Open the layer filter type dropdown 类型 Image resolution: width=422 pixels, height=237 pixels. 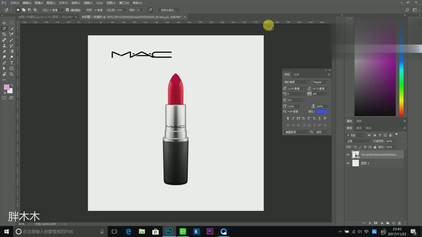pyautogui.click(x=355, y=135)
